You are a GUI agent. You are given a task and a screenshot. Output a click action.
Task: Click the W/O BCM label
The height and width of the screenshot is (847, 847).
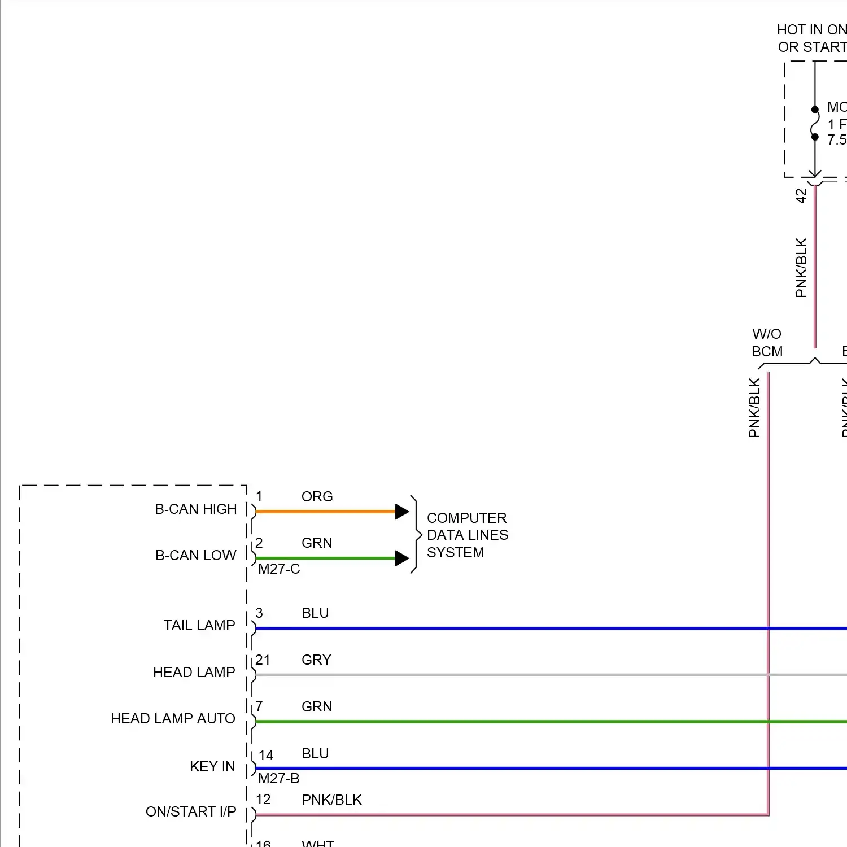coord(767,343)
